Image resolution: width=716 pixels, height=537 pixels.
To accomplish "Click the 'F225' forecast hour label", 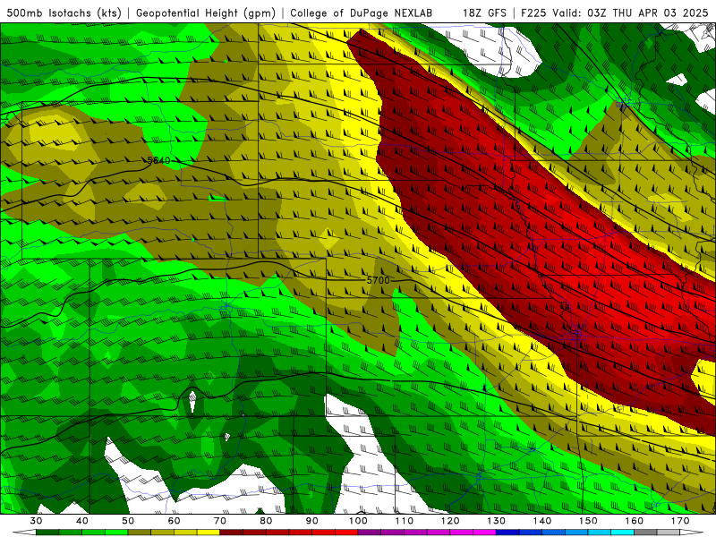I will (533, 13).
